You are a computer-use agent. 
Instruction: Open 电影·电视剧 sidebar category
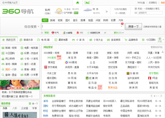click(29, 48)
